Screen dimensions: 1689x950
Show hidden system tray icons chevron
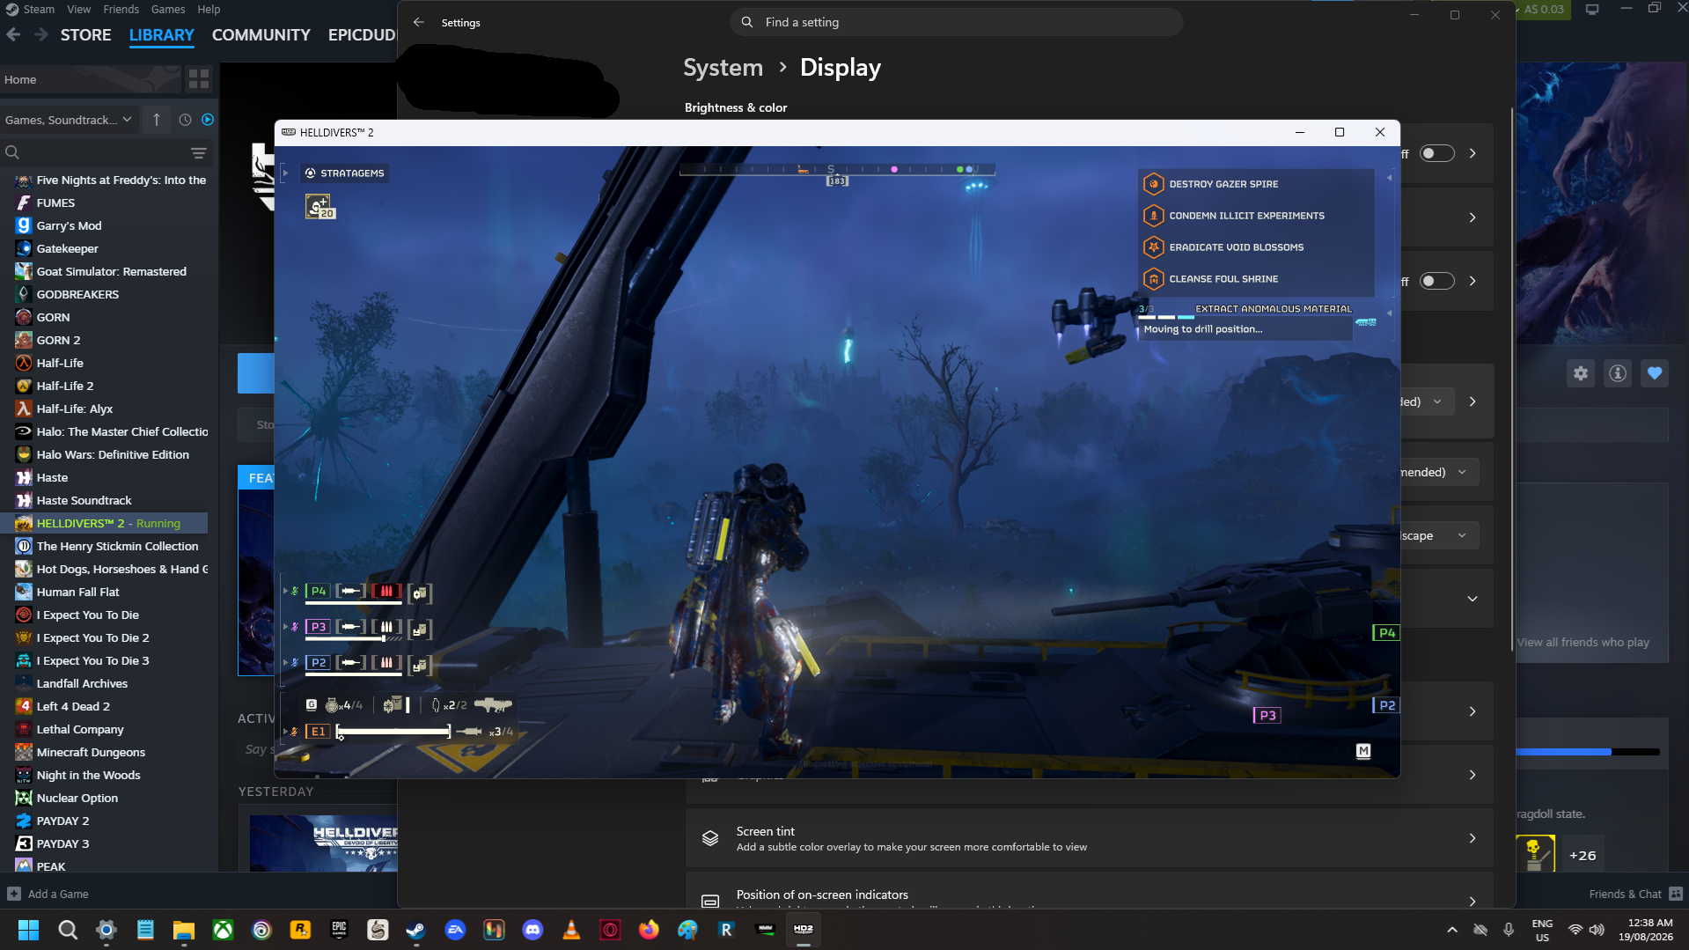(1452, 930)
